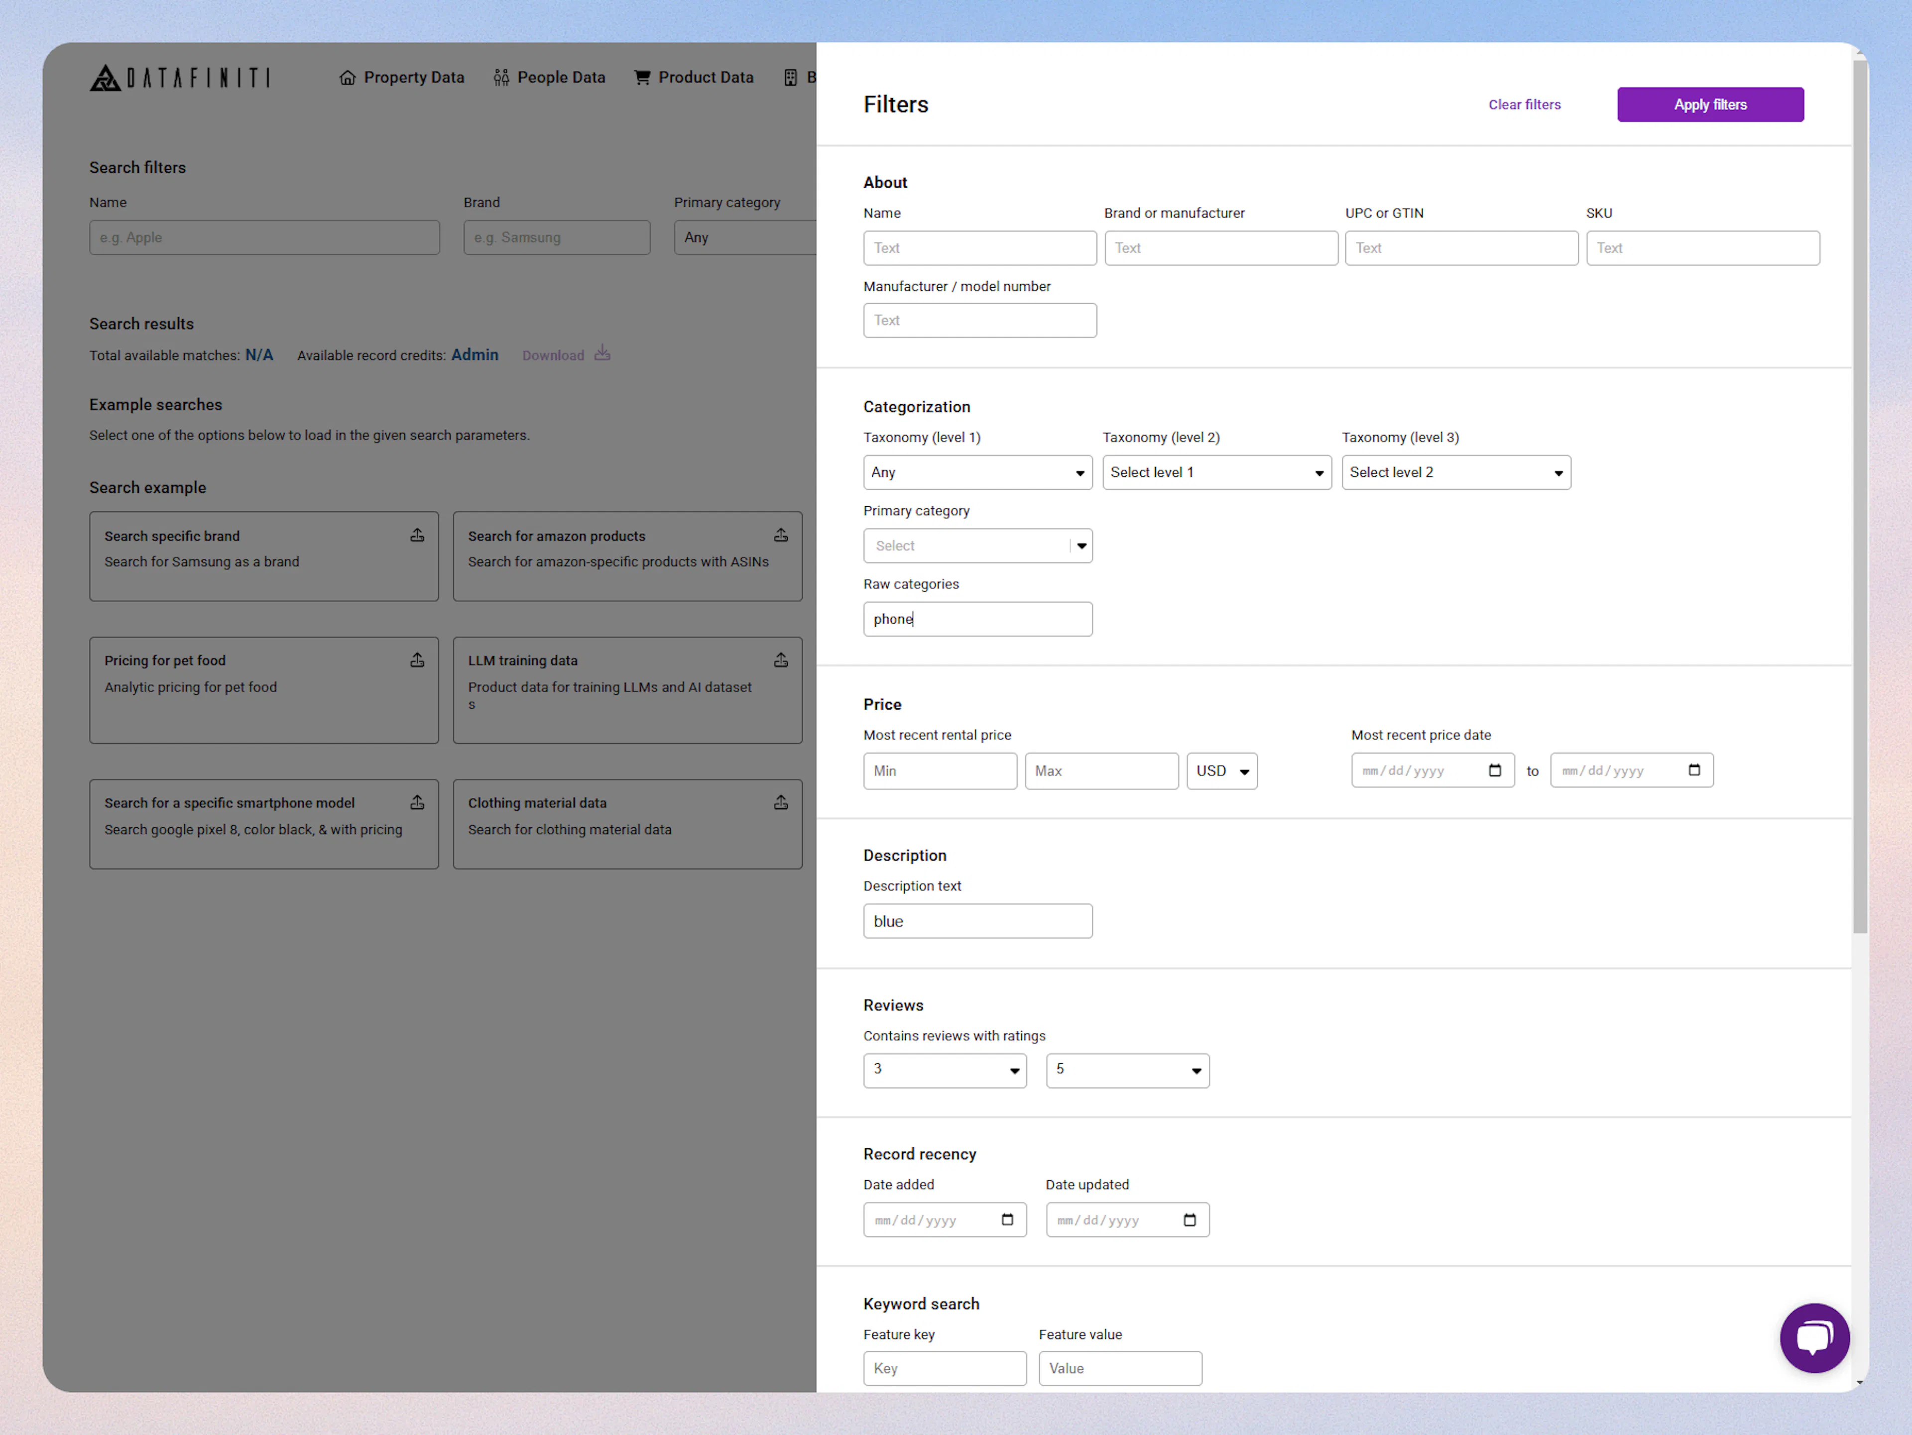The width and height of the screenshot is (1912, 1435).
Task: Open the live chat widget
Action: pos(1814,1338)
